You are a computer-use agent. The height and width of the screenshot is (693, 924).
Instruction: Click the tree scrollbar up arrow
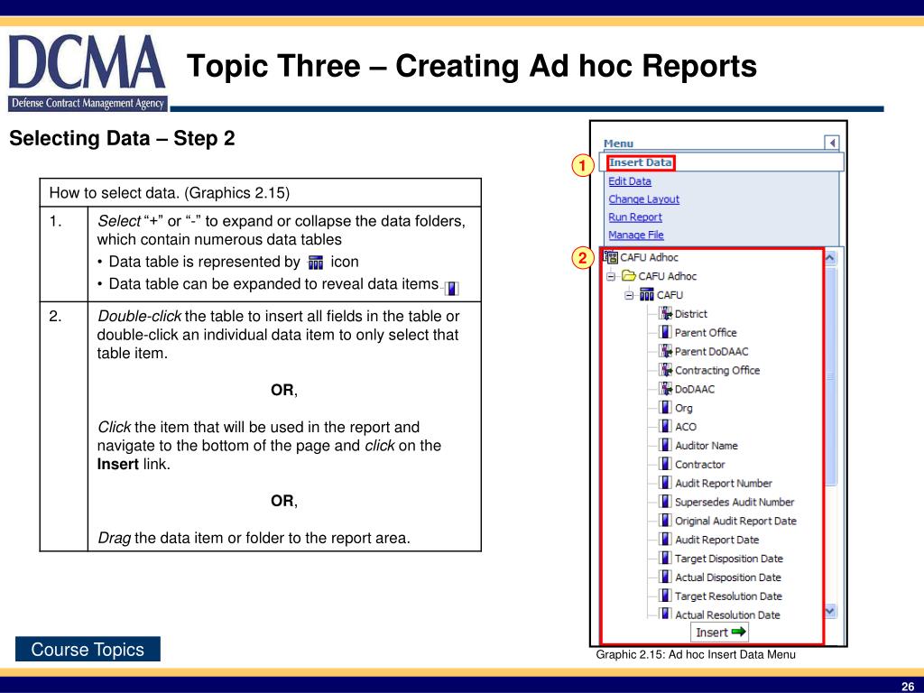[830, 257]
